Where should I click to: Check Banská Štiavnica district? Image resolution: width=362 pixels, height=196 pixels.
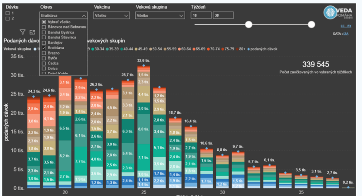[x=44, y=37]
